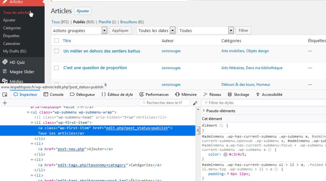The height and width of the screenshot is (181, 326).
Task: Open the Toutes les dates dropdown
Action: click(x=156, y=30)
